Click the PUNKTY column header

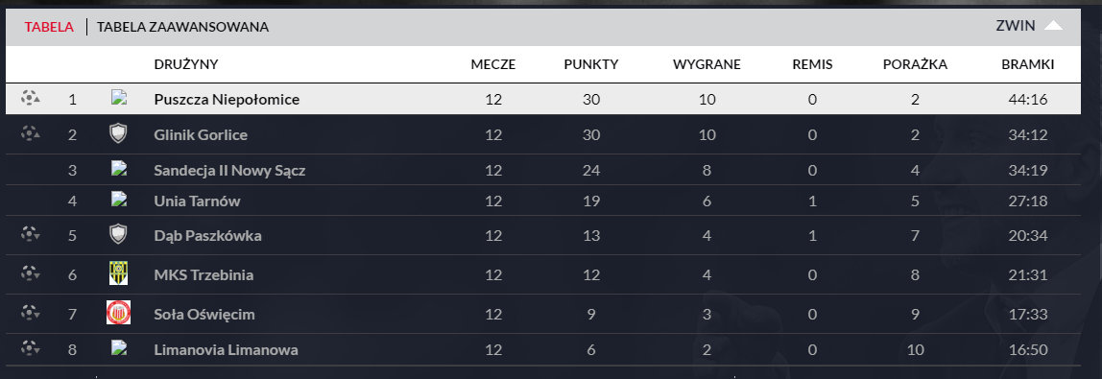coord(591,64)
